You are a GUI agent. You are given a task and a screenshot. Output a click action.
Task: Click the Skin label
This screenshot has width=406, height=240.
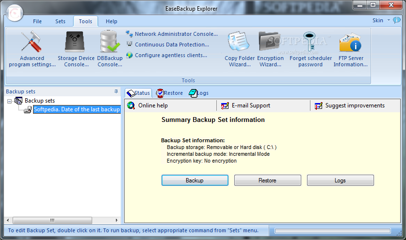[377, 20]
